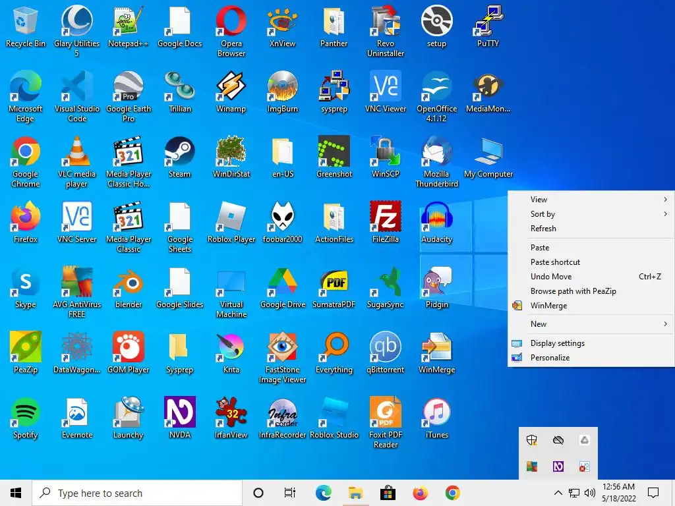This screenshot has width=675, height=506.
Task: Select iTunes desktop icon
Action: click(436, 418)
